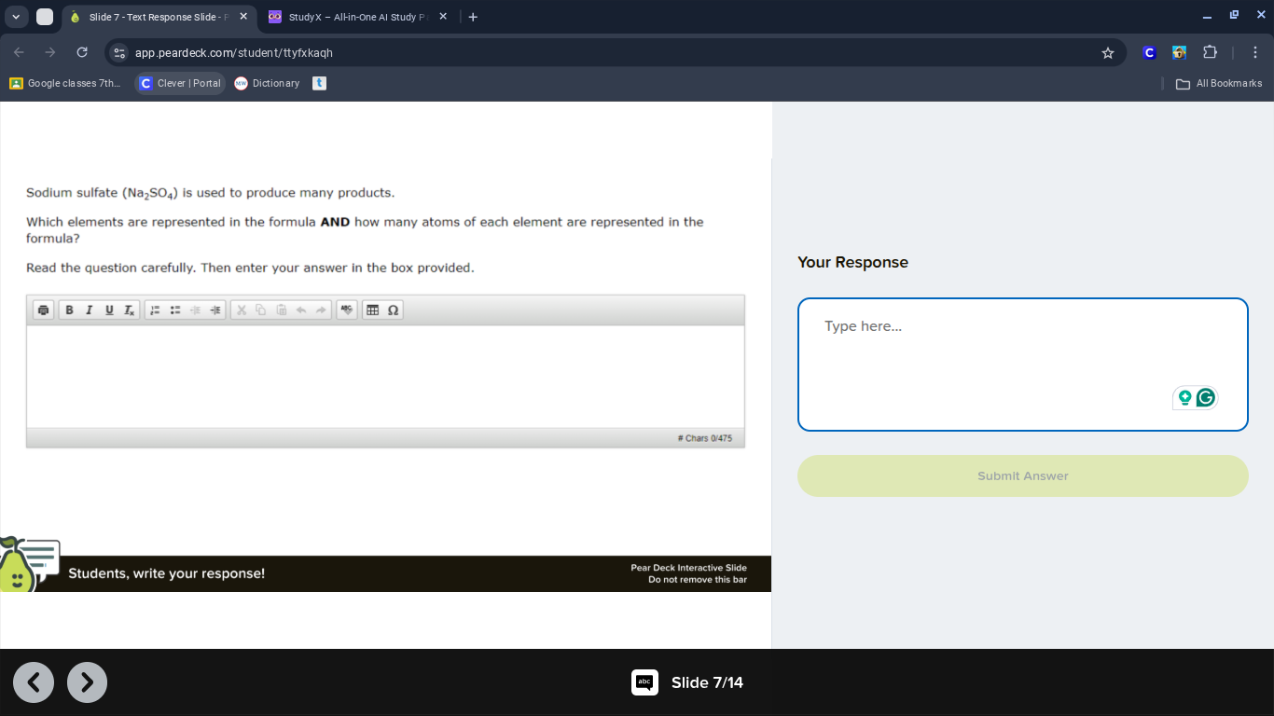This screenshot has height=716, width=1274.
Task: Open a new browser tab
Action: click(473, 17)
